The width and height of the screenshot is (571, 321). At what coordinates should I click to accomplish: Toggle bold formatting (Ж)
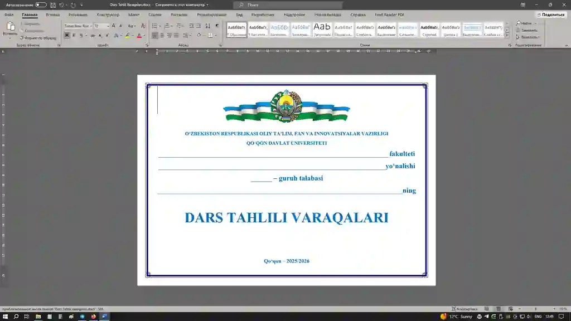tap(67, 35)
